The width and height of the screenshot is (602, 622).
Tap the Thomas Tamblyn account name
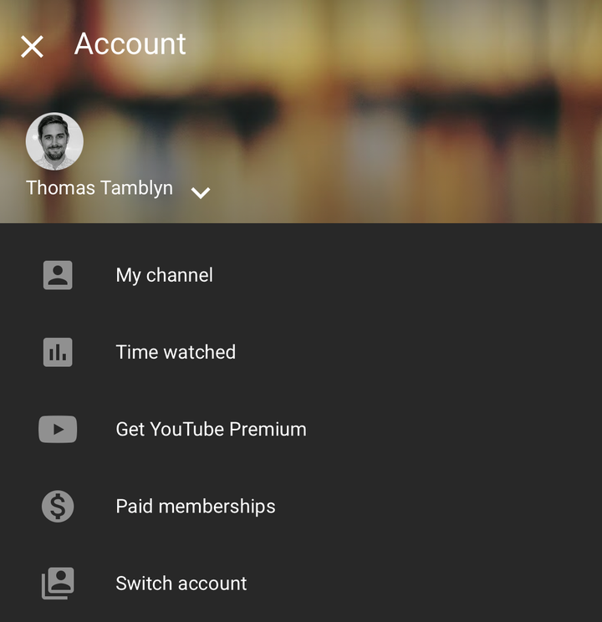99,188
